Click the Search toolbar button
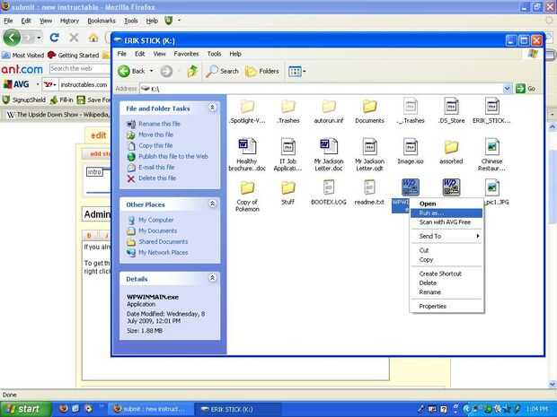The height and width of the screenshot is (417, 557). 223,71
